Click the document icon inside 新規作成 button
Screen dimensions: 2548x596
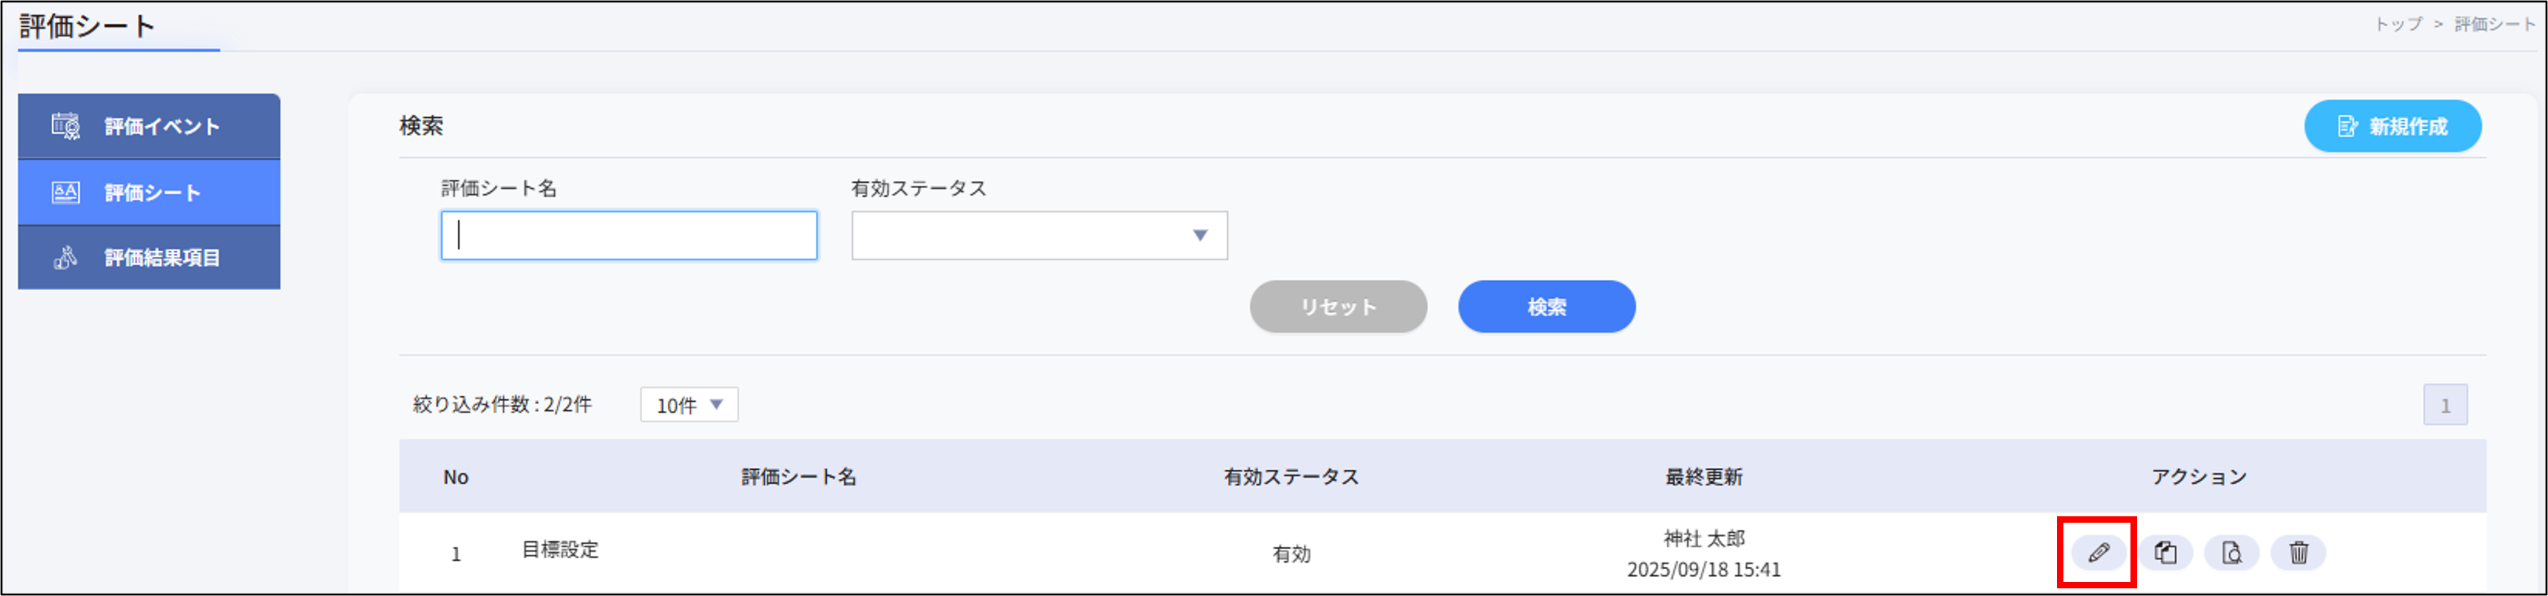(x=2347, y=126)
